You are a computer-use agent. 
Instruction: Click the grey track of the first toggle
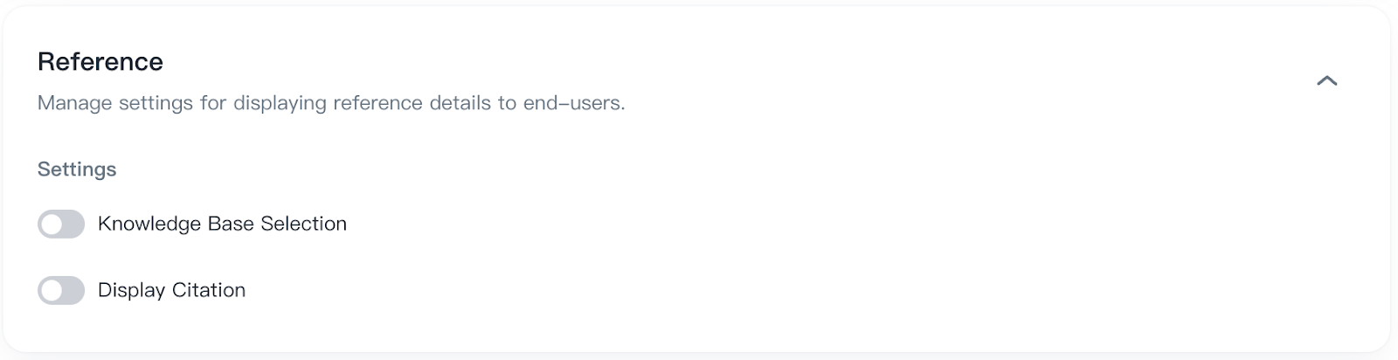click(x=73, y=224)
